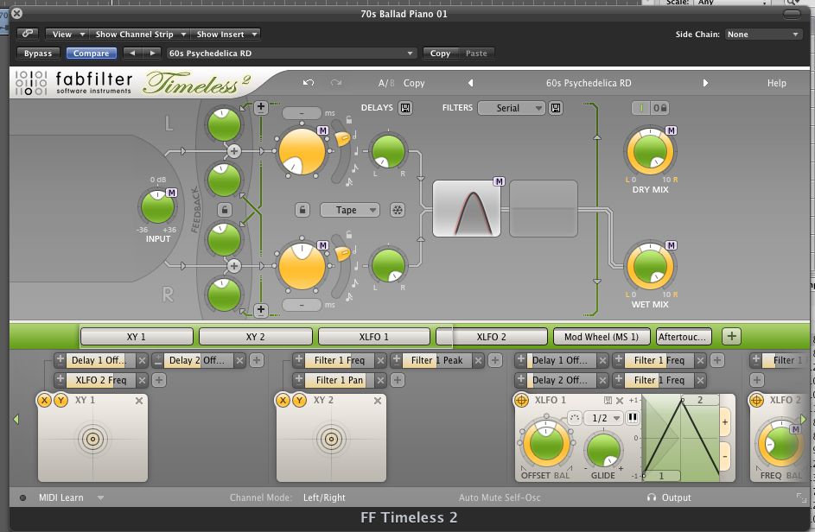Screen dimensions: 815x532
Task: Click the INPUT gain knob
Action: click(x=157, y=207)
